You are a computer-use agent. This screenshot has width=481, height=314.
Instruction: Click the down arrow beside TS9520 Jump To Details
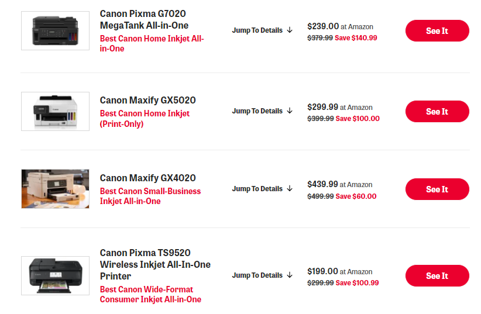pyautogui.click(x=290, y=275)
